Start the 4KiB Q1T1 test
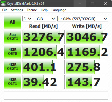112x102 pixels. point(13,82)
